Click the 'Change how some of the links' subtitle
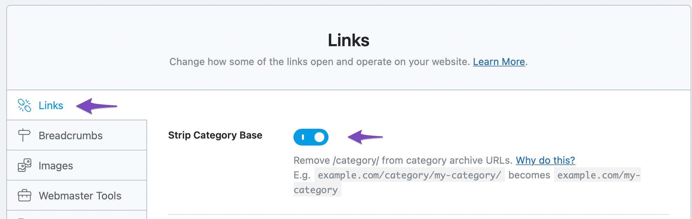 (319, 62)
